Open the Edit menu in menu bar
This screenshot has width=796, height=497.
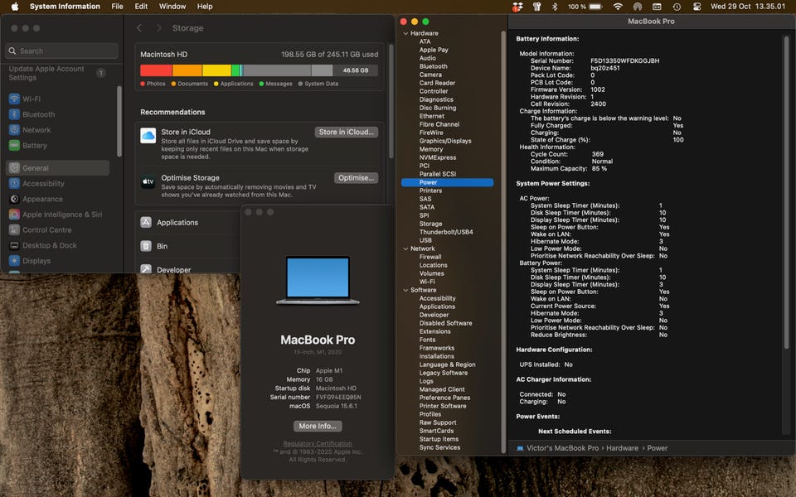141,7
